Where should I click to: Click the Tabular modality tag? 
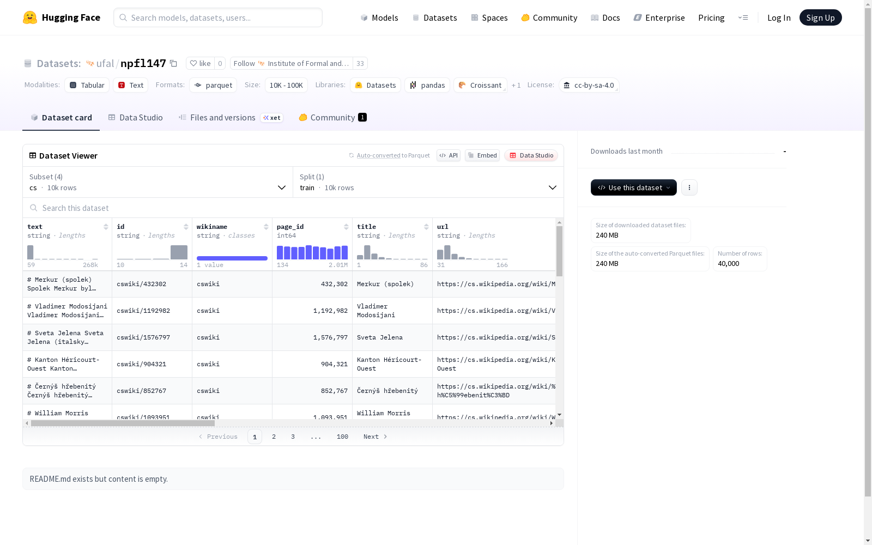[x=87, y=85]
